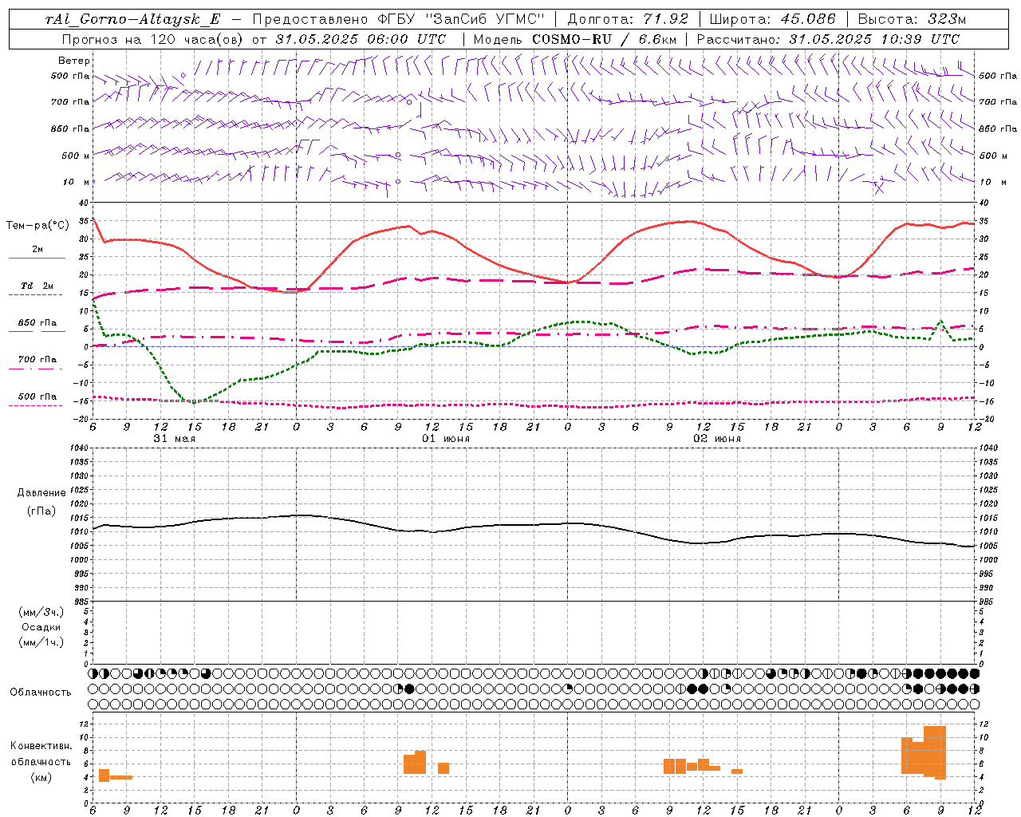Click 850 гПа entry in temperature legend
The width and height of the screenshot is (1021, 817).
[37, 323]
